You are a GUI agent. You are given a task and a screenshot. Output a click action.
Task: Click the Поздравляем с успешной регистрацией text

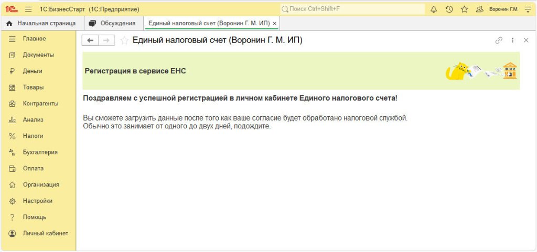click(240, 98)
